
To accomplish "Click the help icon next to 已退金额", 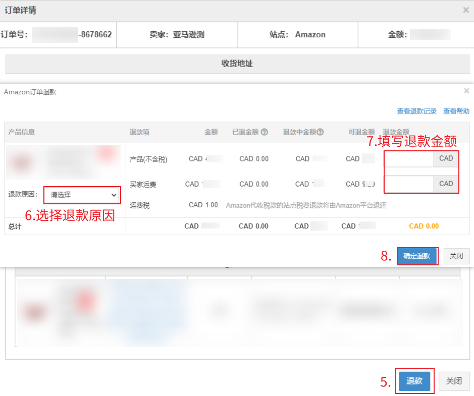I will pos(265,132).
